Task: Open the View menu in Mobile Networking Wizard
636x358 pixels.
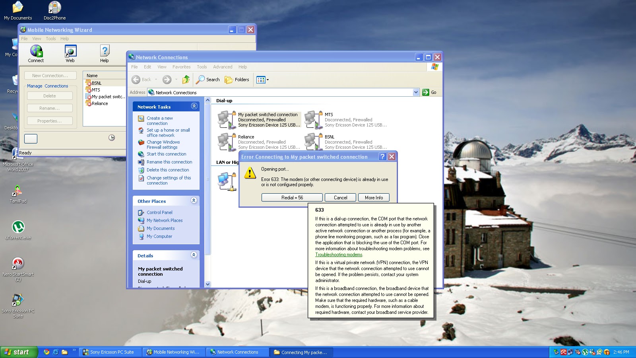Action: coord(37,39)
